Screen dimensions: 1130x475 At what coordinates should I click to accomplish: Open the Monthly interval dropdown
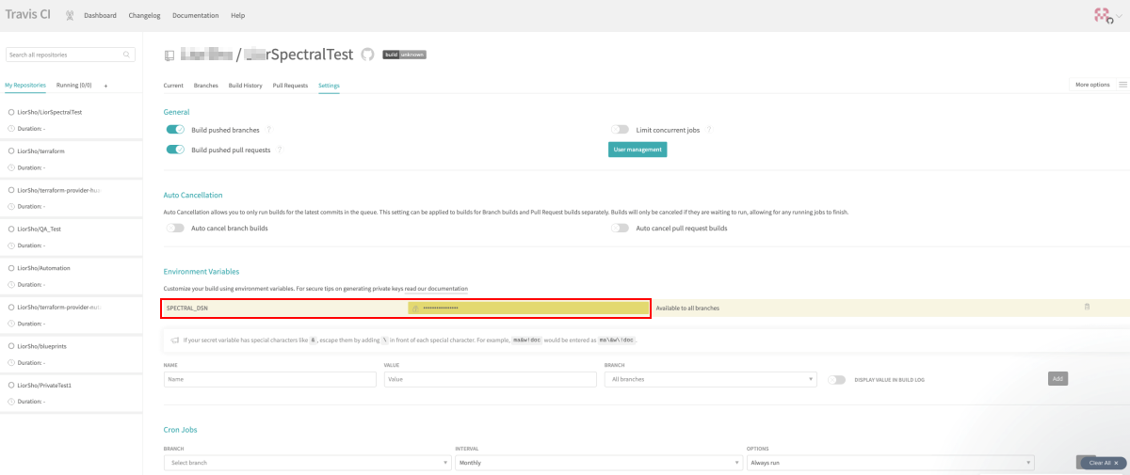(x=598, y=463)
